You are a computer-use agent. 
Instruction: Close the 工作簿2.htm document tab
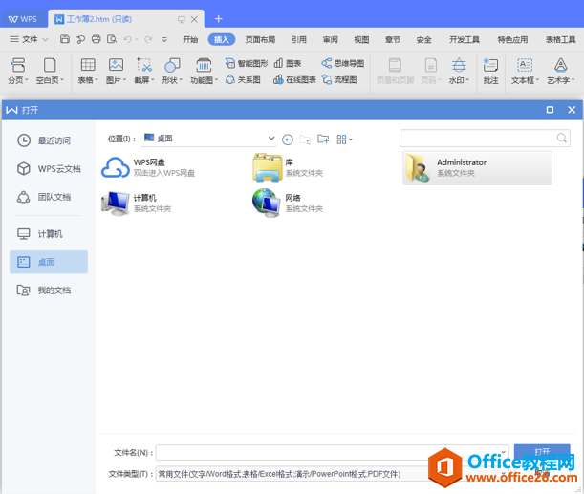[x=194, y=19]
